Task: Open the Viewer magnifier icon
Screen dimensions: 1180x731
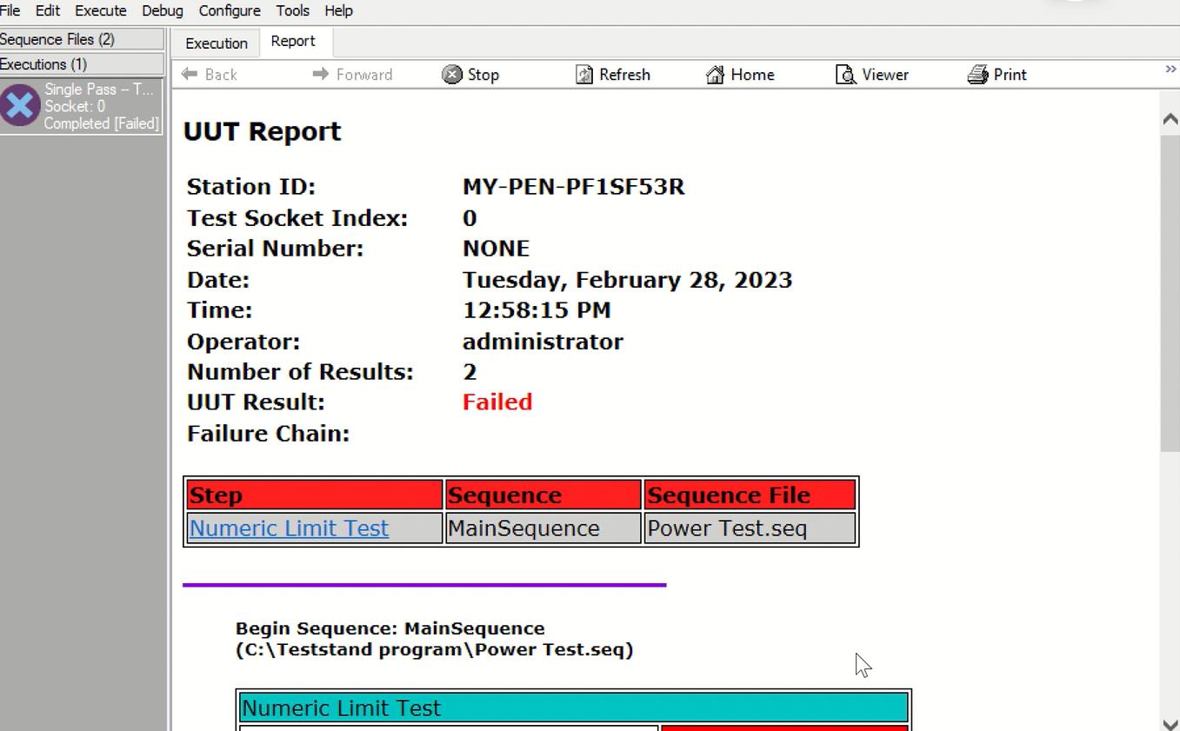Action: click(x=846, y=75)
